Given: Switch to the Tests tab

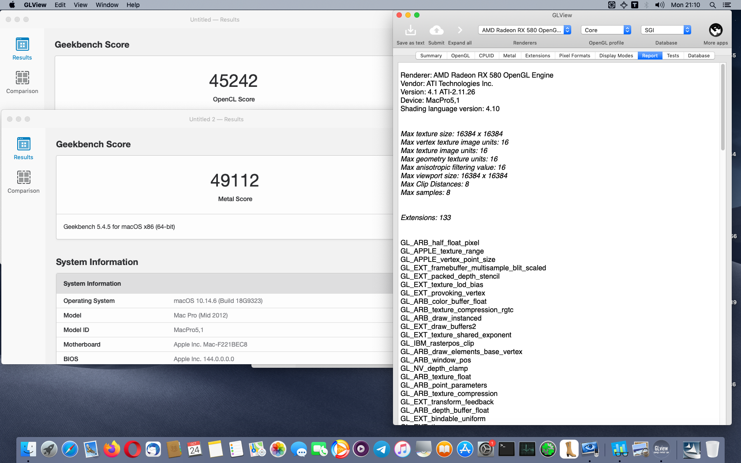Looking at the screenshot, I should 673,56.
